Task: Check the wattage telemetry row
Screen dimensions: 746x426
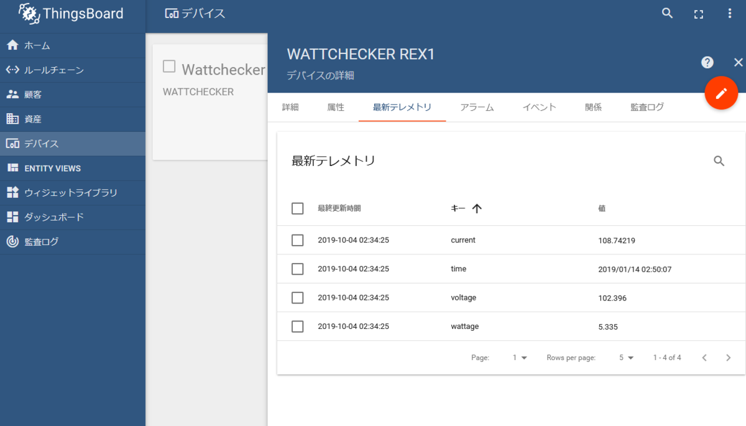Action: [x=298, y=326]
